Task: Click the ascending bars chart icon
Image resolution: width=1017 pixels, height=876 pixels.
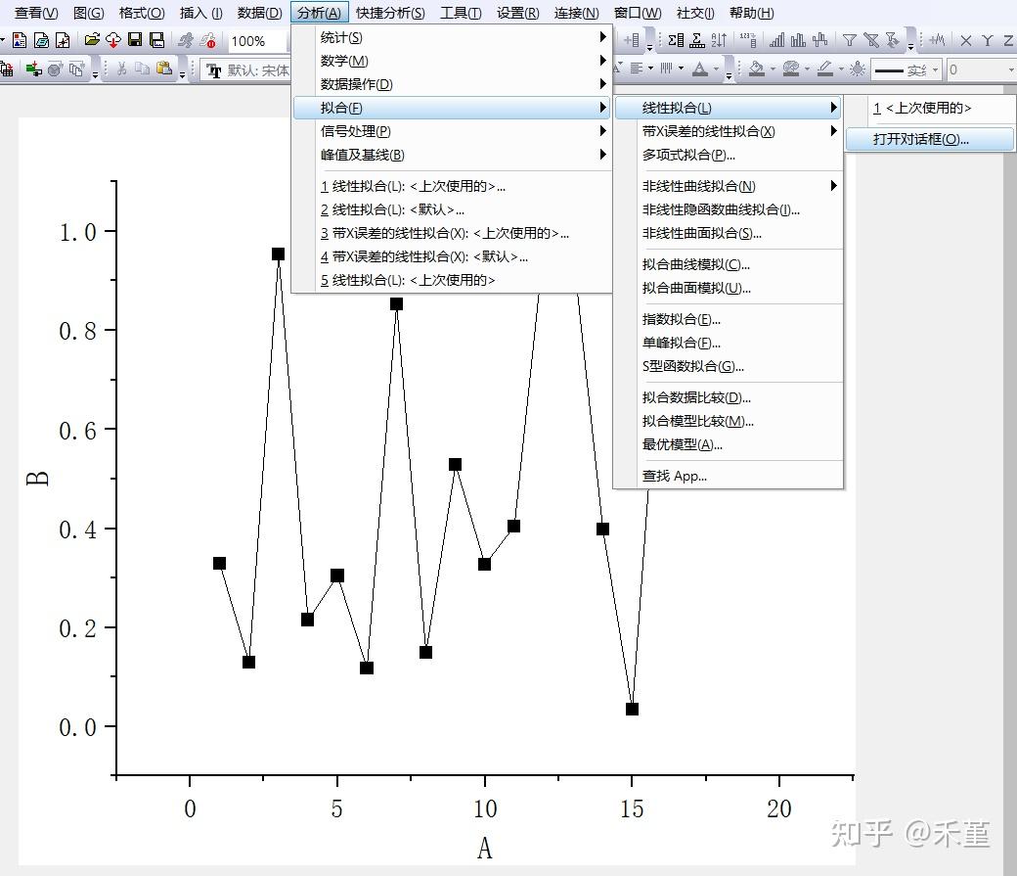Action: point(777,40)
